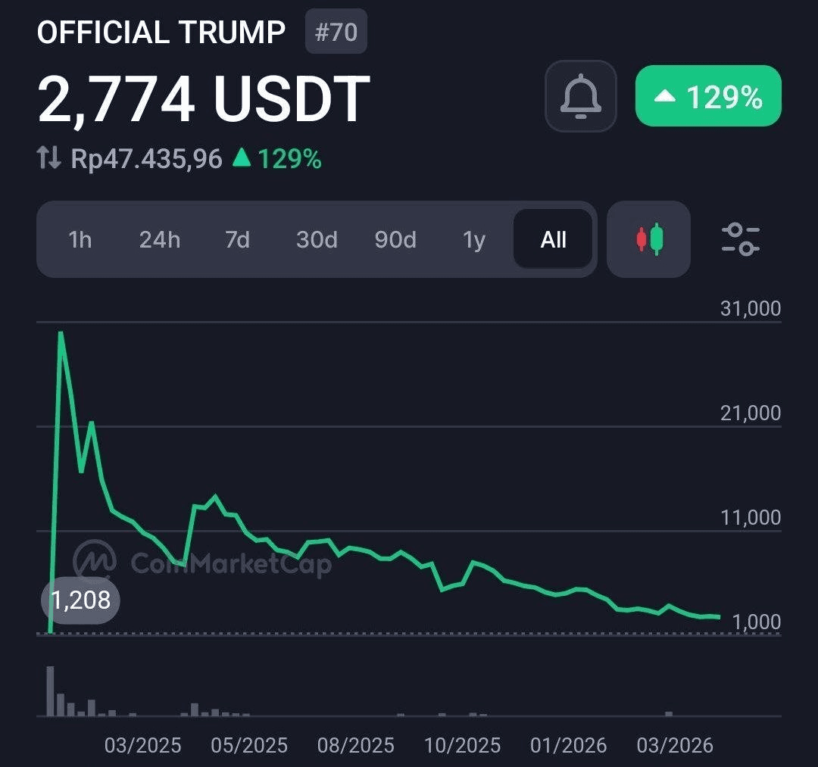Tap the green 129% change badge
This screenshot has width=818, height=767.
pos(707,96)
